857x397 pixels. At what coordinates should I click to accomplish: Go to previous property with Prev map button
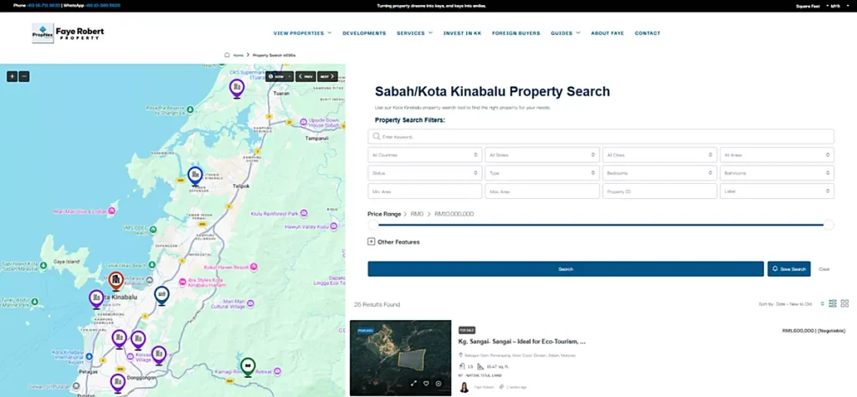[x=306, y=76]
